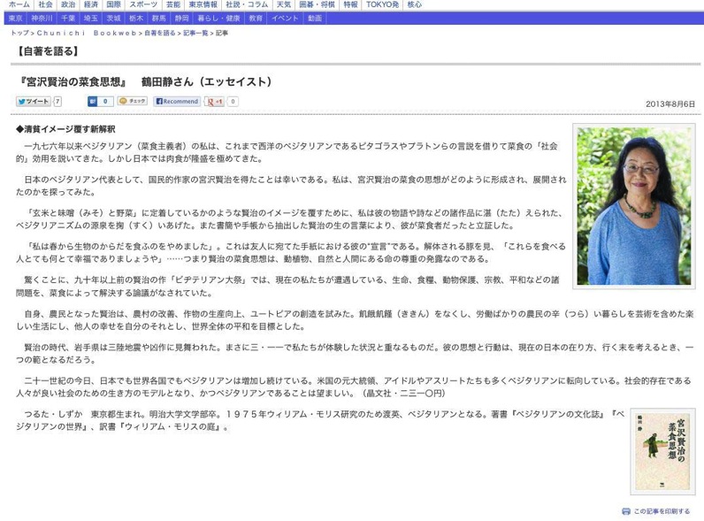Select the 教育 tab
Image resolution: width=704 pixels, height=521 pixels.
(x=256, y=19)
